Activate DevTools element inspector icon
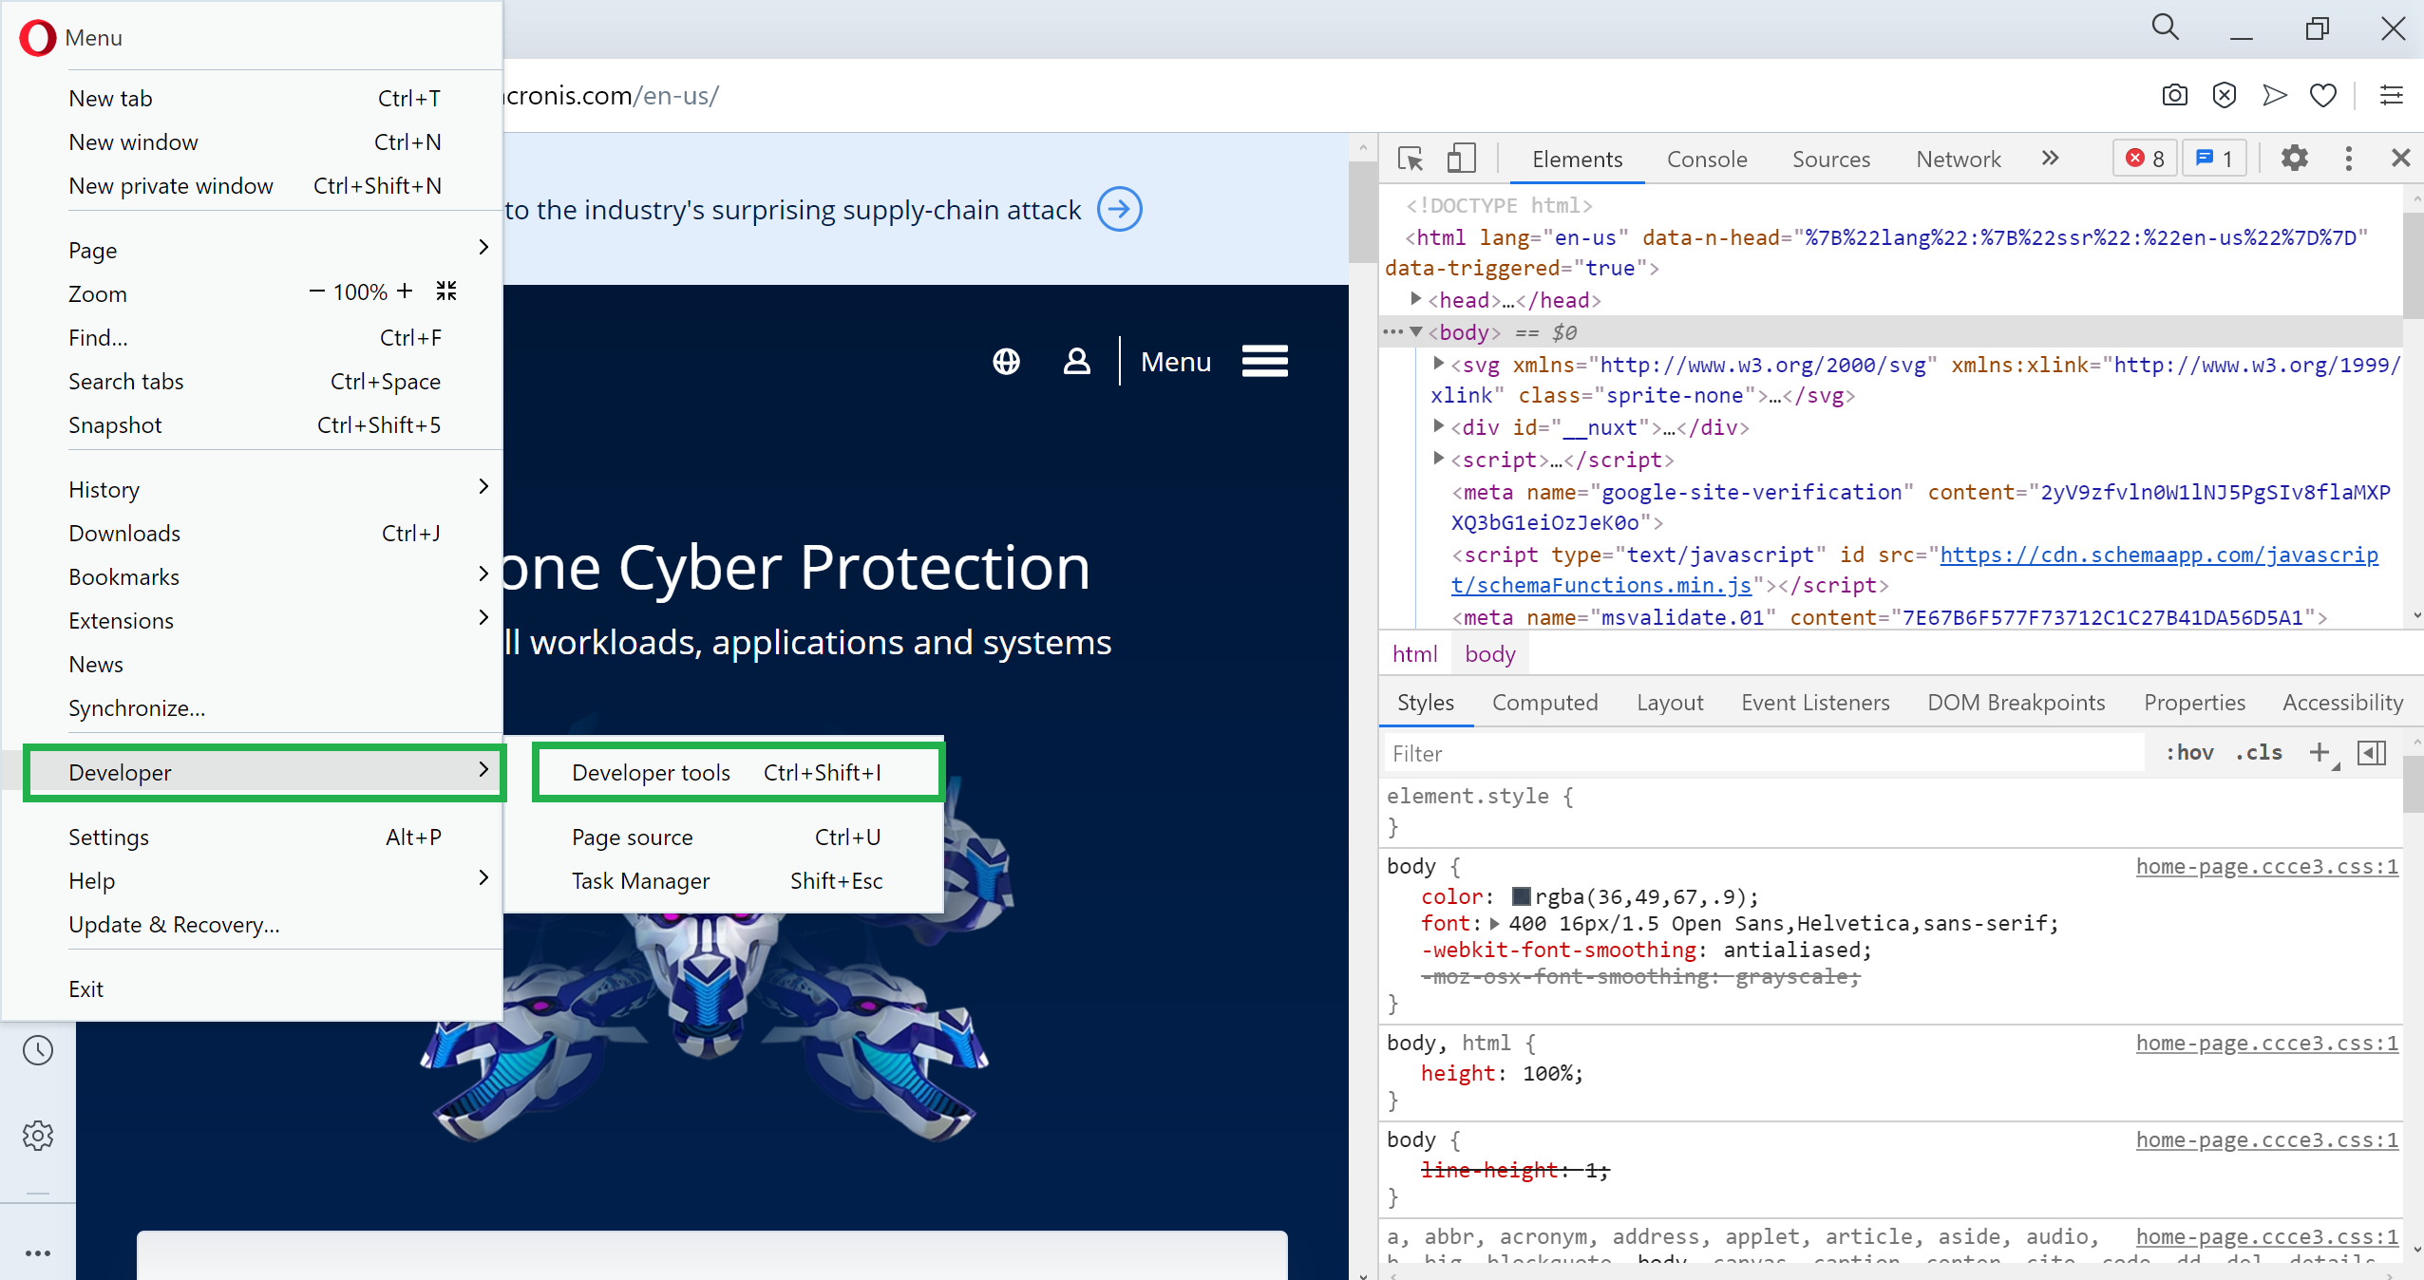 click(1411, 159)
